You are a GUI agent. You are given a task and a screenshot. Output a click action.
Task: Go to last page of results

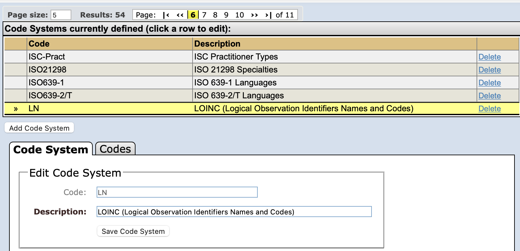[268, 15]
